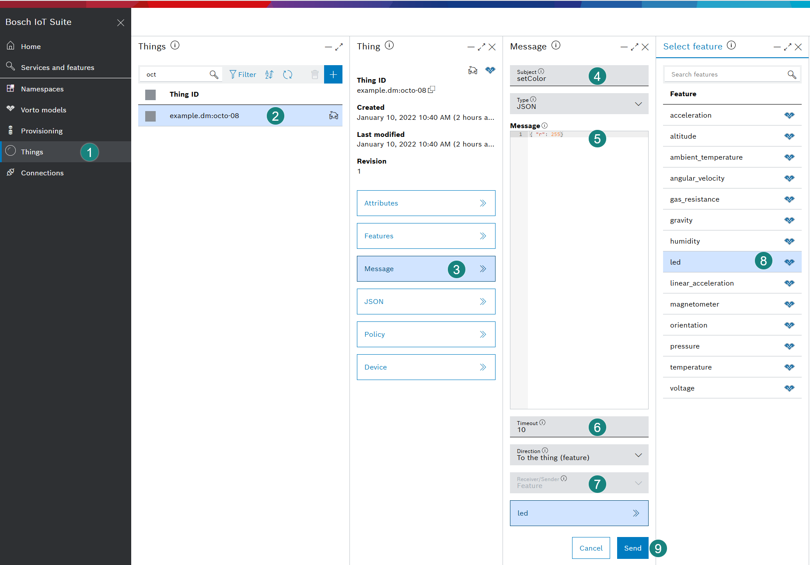Cancel the message
Viewport: 810px width, 565px height.
click(x=591, y=548)
